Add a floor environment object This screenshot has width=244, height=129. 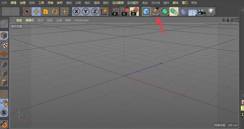coord(192,12)
